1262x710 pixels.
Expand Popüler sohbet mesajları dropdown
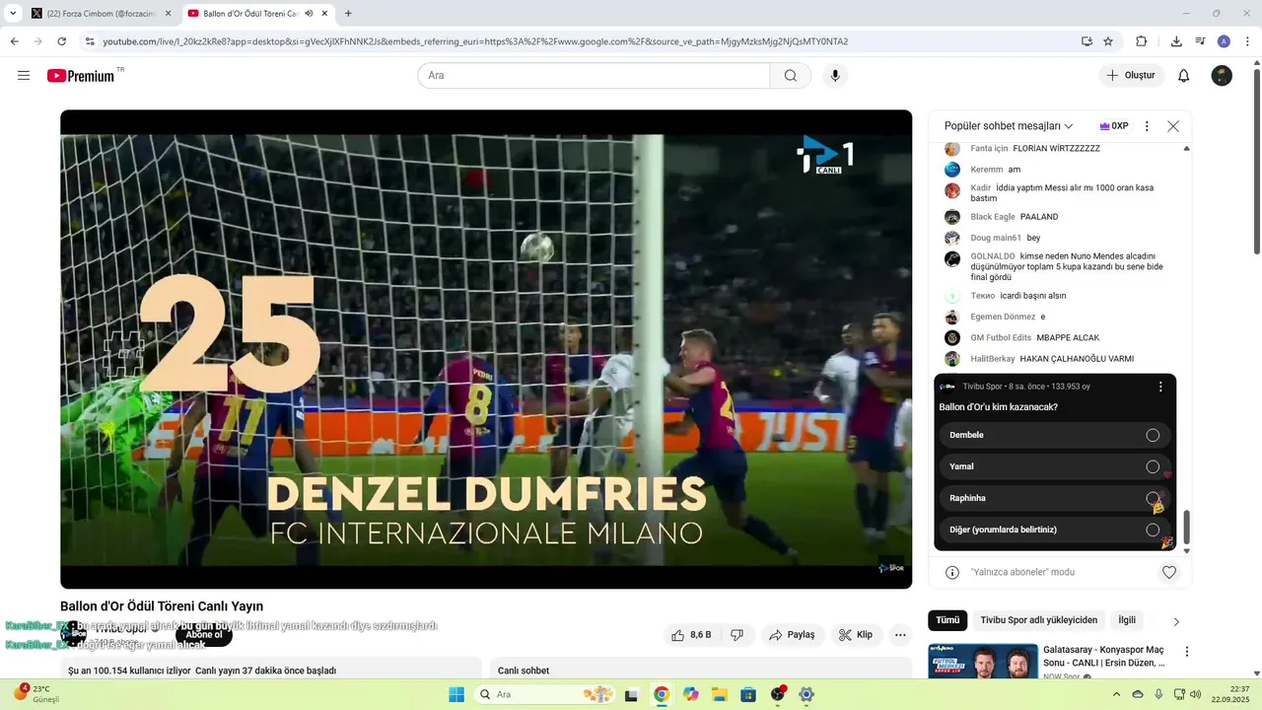coord(1009,126)
